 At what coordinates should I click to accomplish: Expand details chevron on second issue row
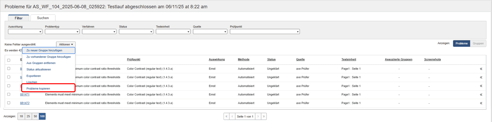click(481, 77)
